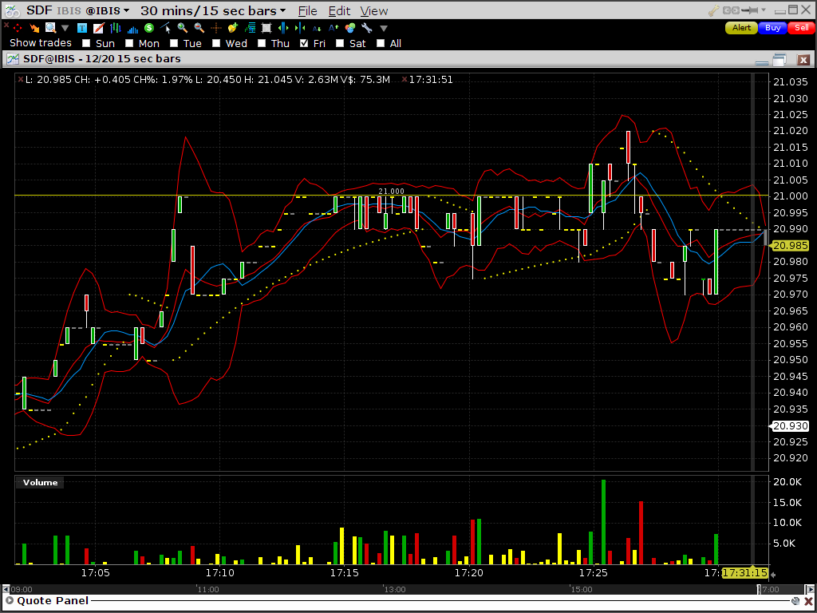Zoom out with the minus magnifier
The image size is (817, 613).
tap(199, 28)
